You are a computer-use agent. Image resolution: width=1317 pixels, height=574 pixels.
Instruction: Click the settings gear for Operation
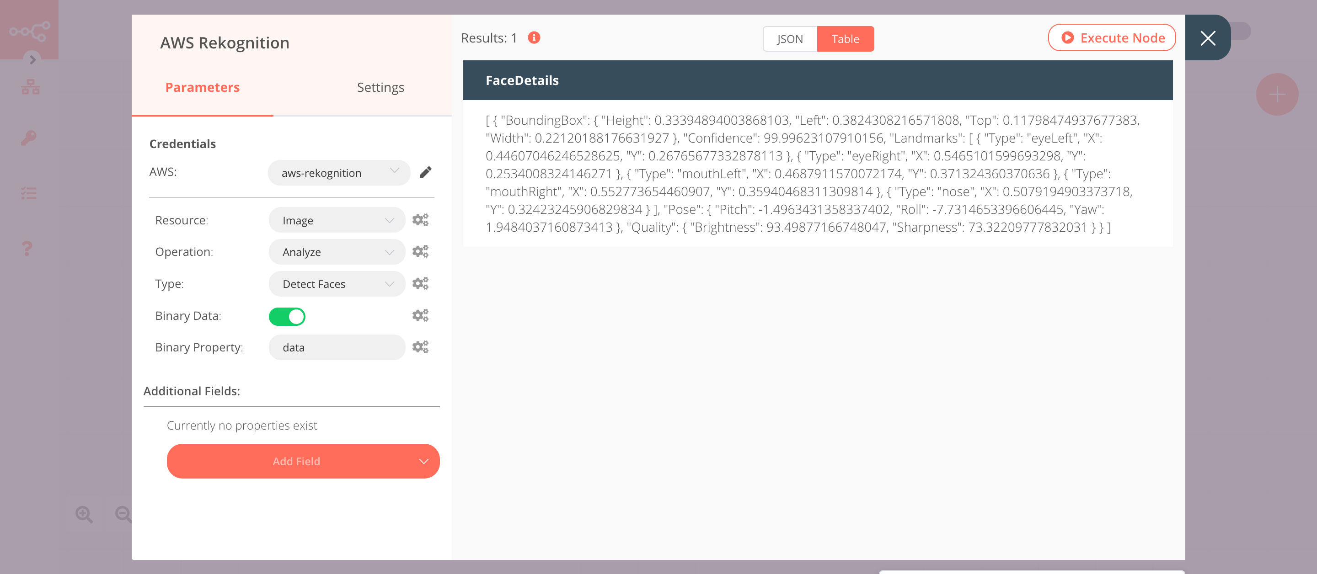click(420, 252)
